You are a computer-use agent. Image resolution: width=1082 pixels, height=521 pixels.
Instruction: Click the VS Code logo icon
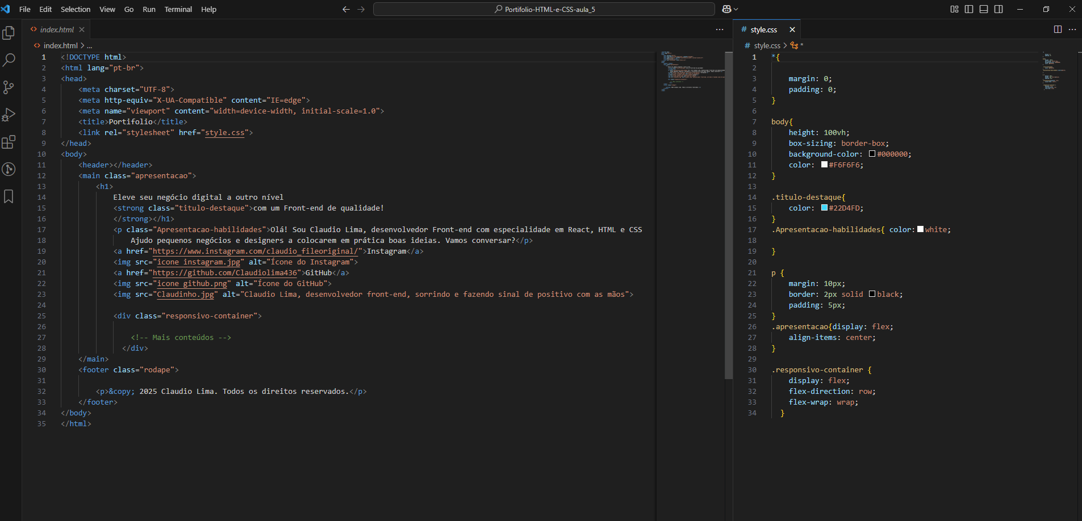(x=6, y=9)
